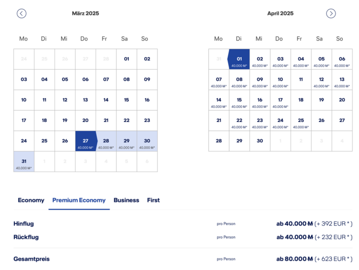
Task: Click March 15 in March calendar
Action: [127, 100]
